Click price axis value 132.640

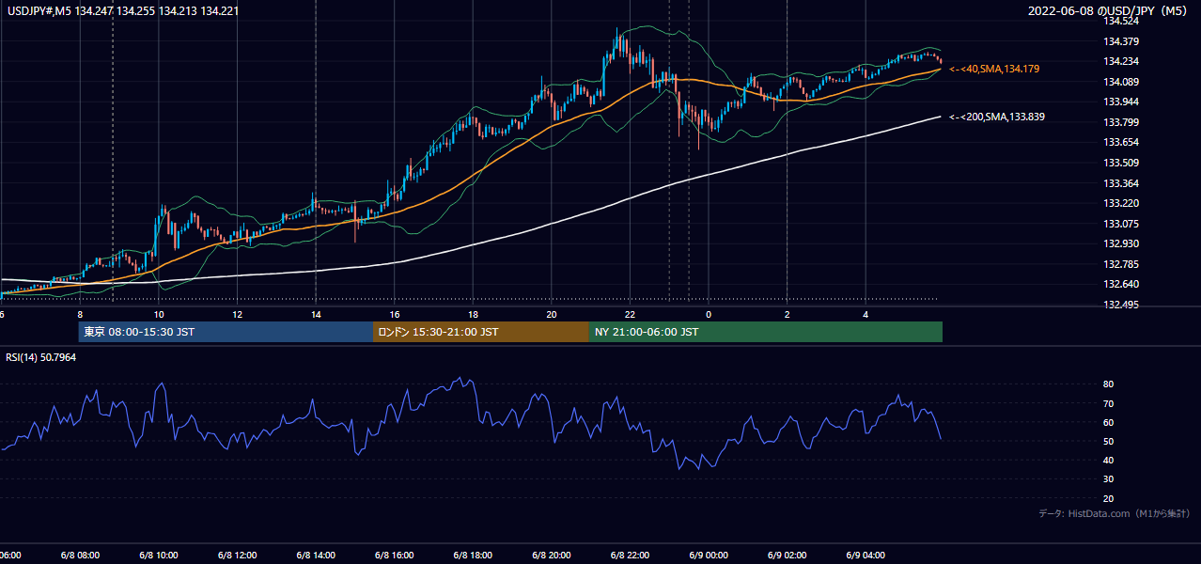point(1120,284)
